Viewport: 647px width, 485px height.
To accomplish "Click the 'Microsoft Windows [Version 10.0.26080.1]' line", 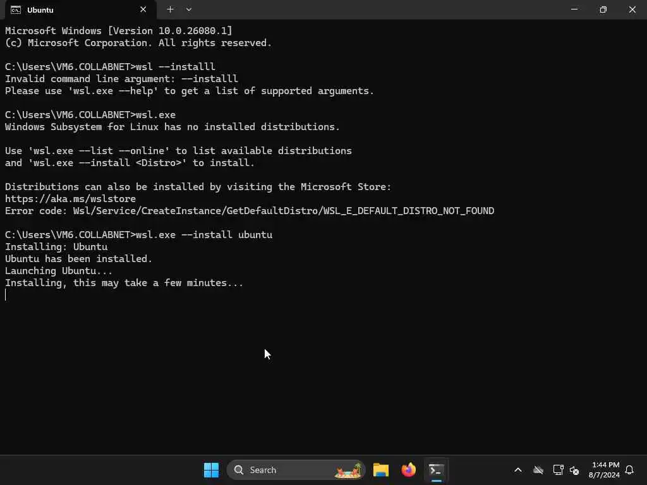I will (118, 31).
